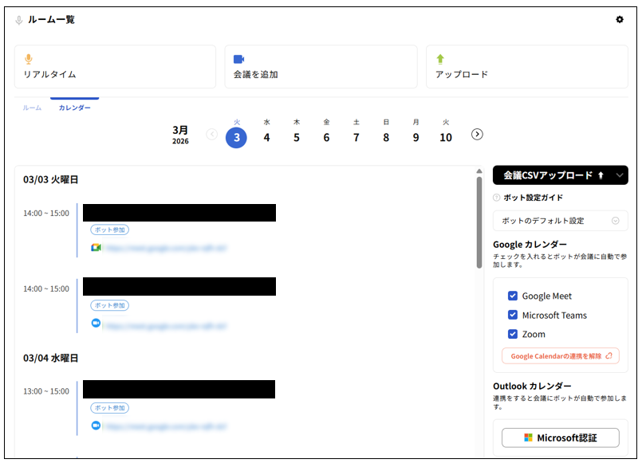
Task: Click the video camera icon for 会議を追加
Action: (238, 59)
